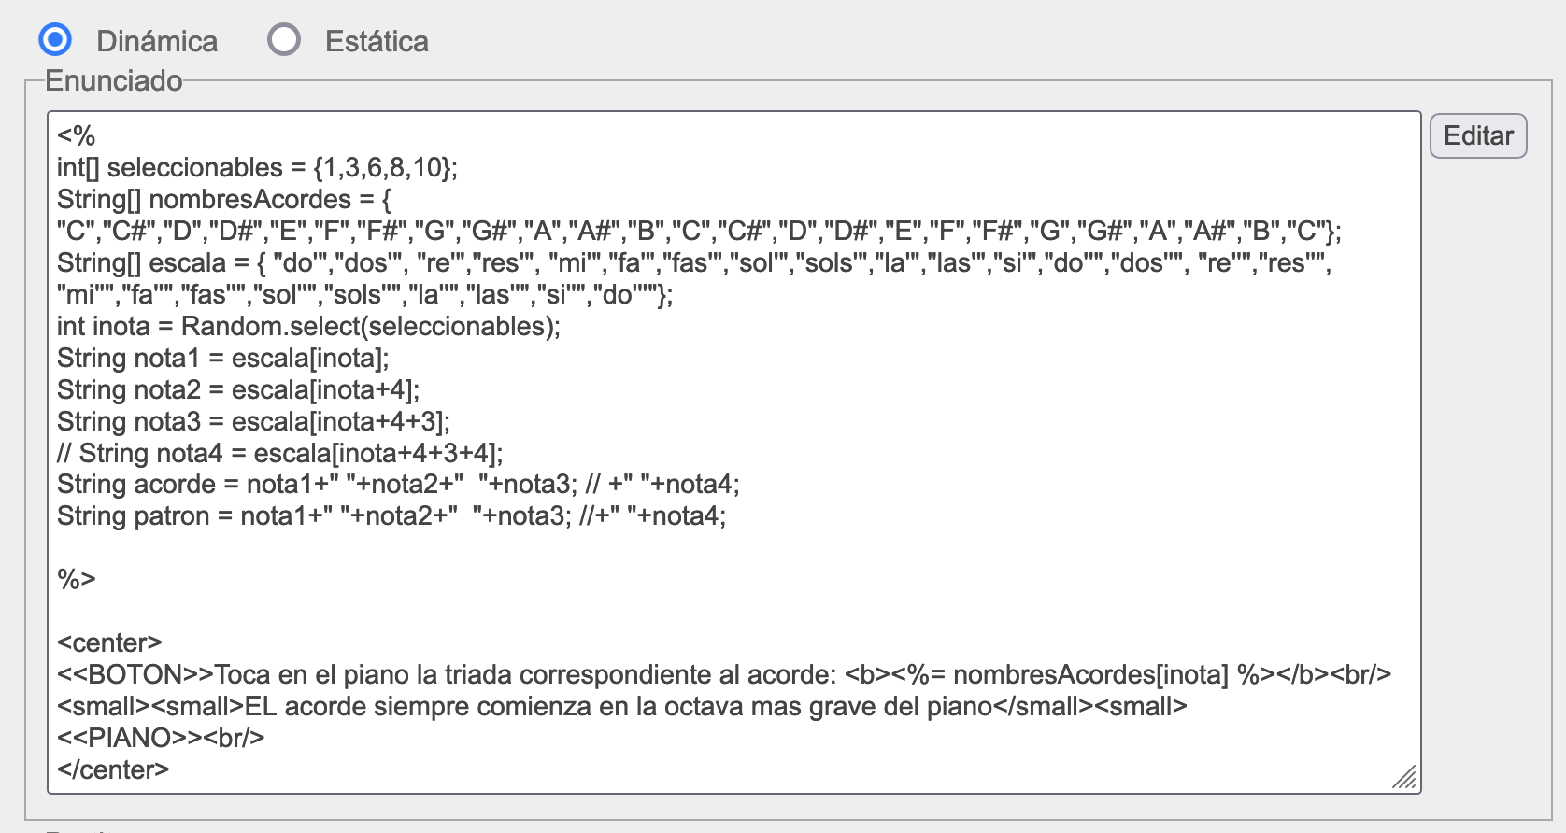Screen dimensions: 1566x833
Task: Click the '<<PIANO>><br/>' line
Action: 161,739
